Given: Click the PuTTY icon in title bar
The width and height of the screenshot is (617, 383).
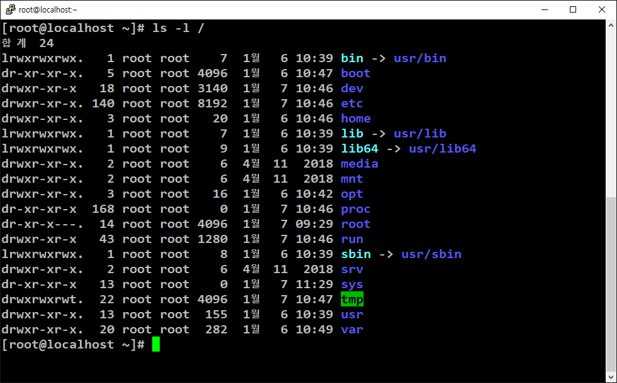Looking at the screenshot, I should [x=11, y=9].
